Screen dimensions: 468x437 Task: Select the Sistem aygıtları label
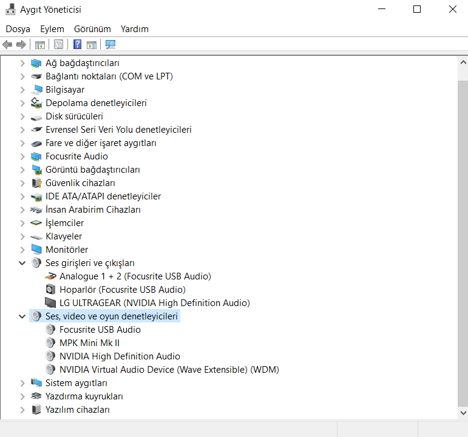tap(76, 383)
